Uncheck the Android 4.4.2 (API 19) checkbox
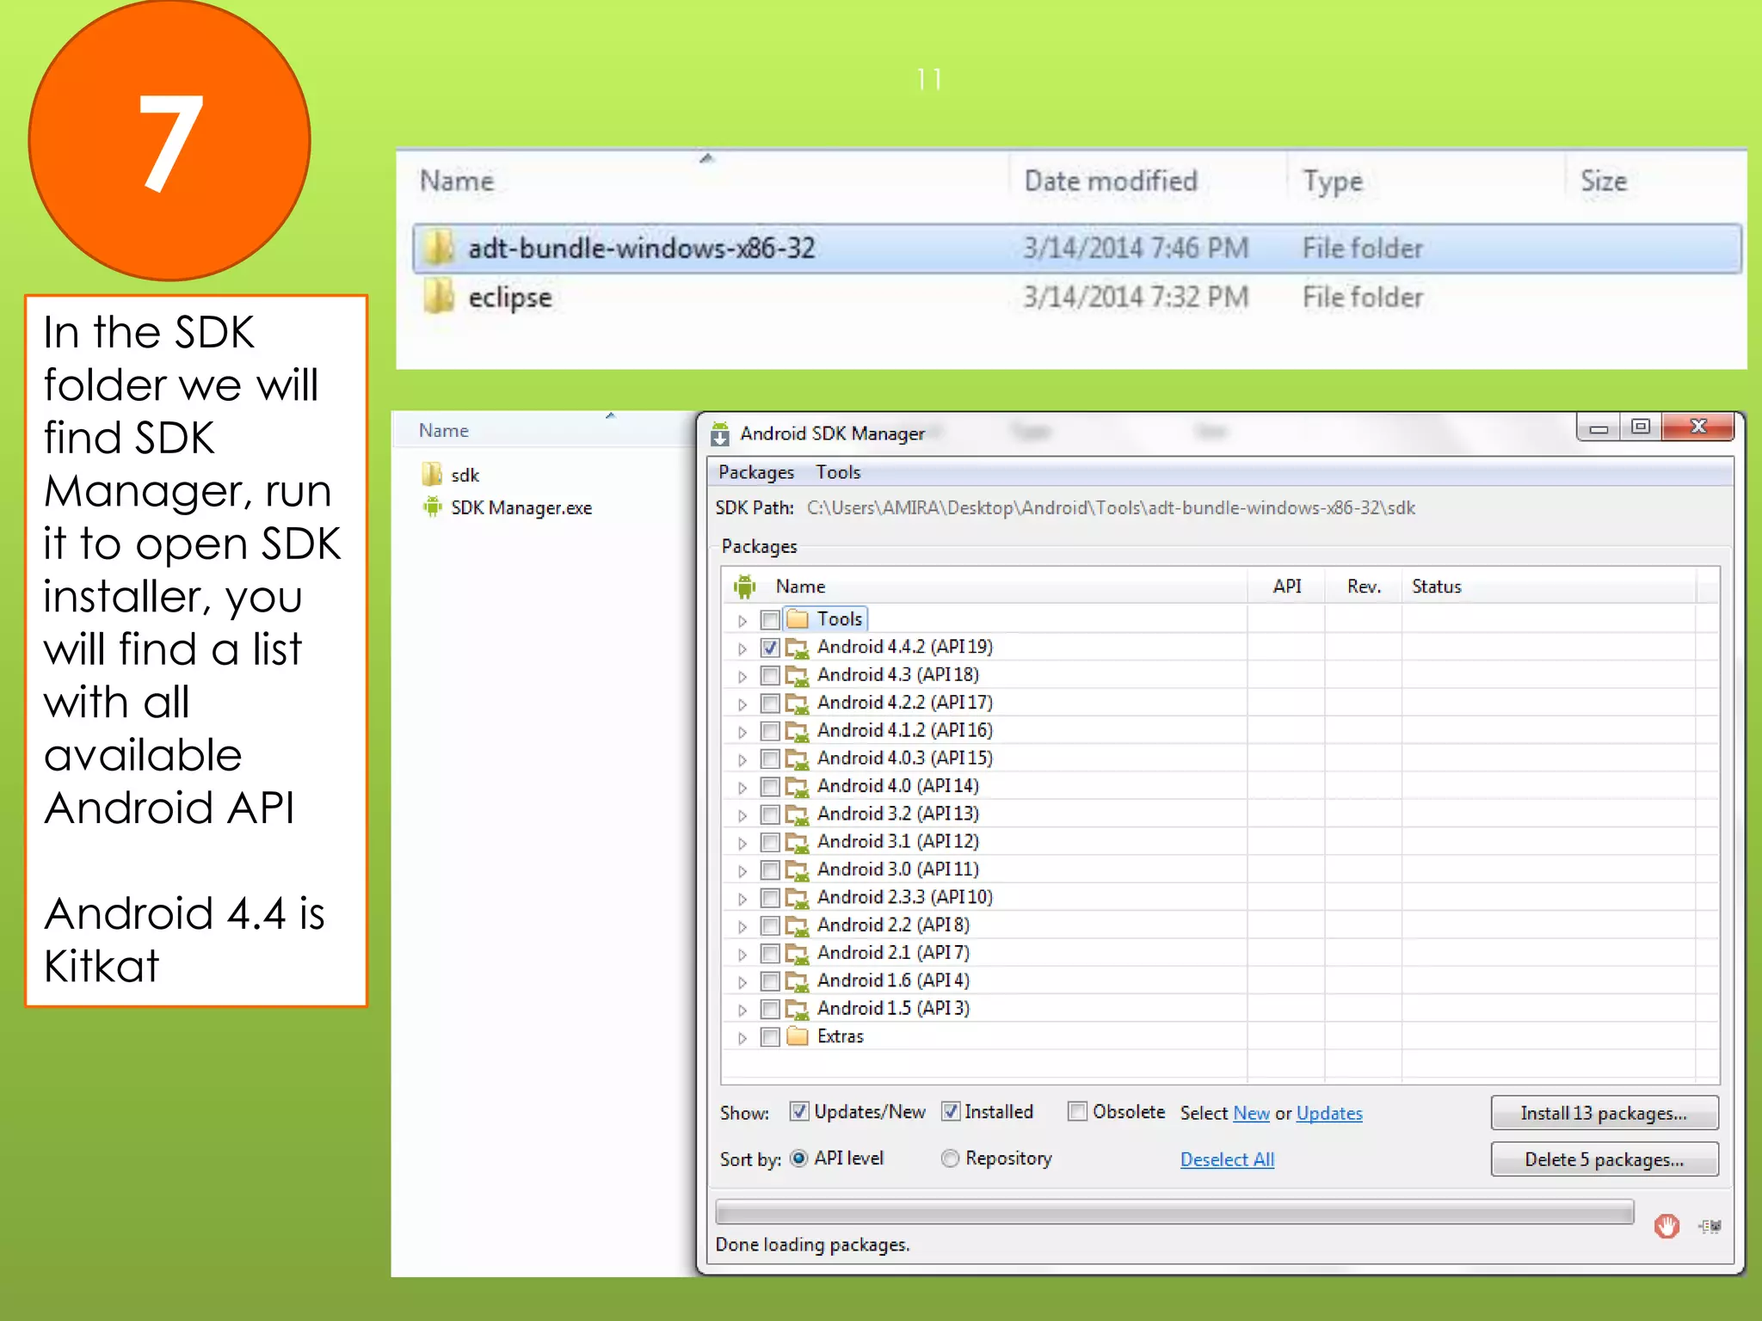 (x=770, y=648)
